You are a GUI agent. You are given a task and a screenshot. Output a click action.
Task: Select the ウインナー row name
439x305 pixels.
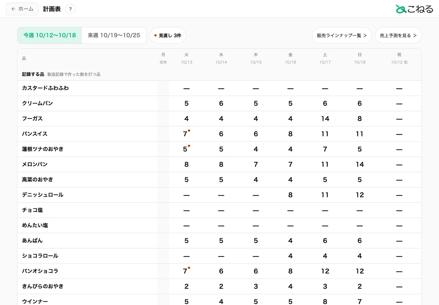35,302
